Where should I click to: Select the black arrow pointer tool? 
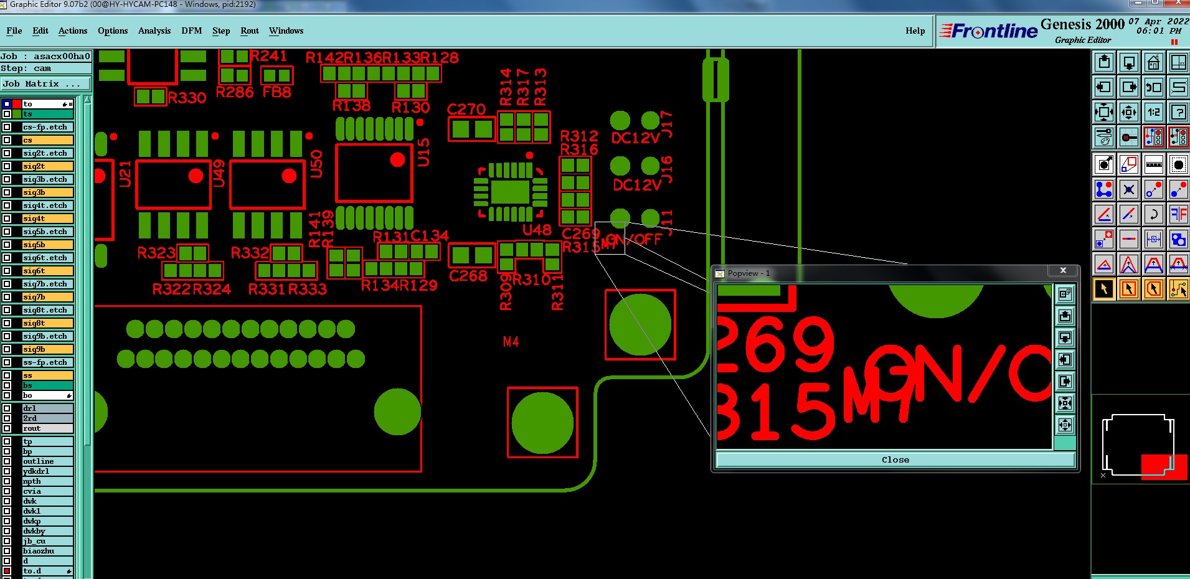click(x=1103, y=289)
